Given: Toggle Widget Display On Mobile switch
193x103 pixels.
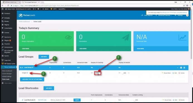Looking at the screenshot, I should coord(124,73).
